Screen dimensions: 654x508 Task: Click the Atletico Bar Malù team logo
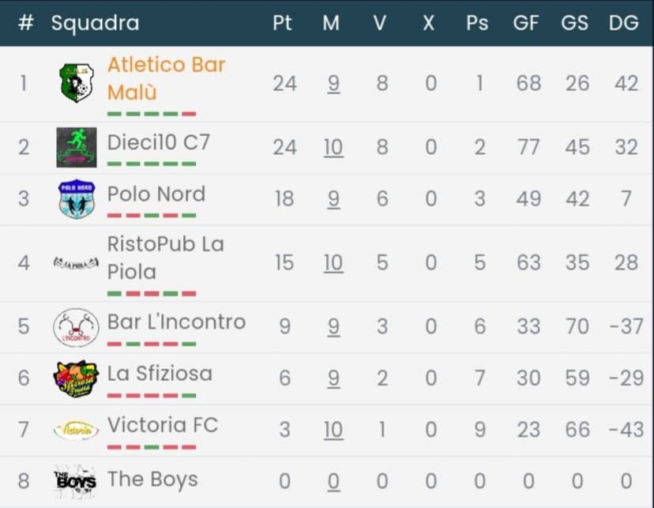coord(77,83)
